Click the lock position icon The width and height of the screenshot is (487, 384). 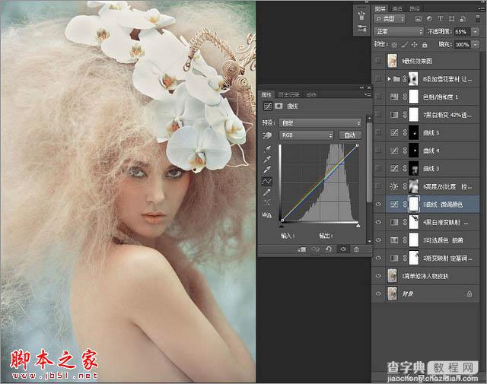[x=414, y=45]
